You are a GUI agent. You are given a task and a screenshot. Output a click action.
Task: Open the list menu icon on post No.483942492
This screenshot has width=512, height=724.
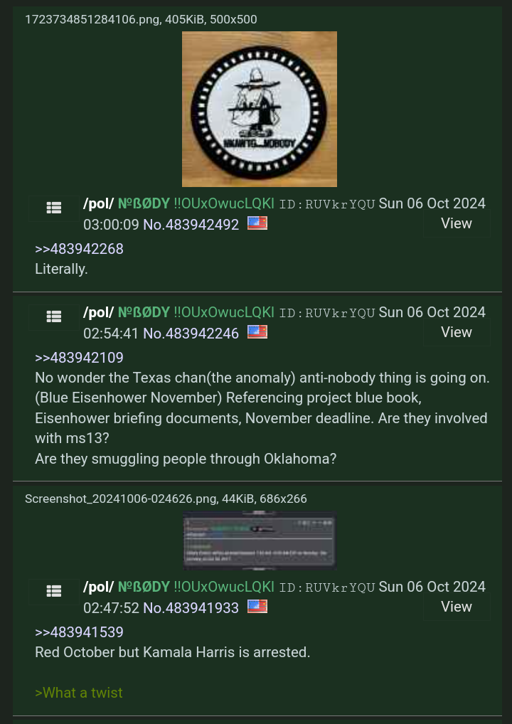click(x=54, y=208)
